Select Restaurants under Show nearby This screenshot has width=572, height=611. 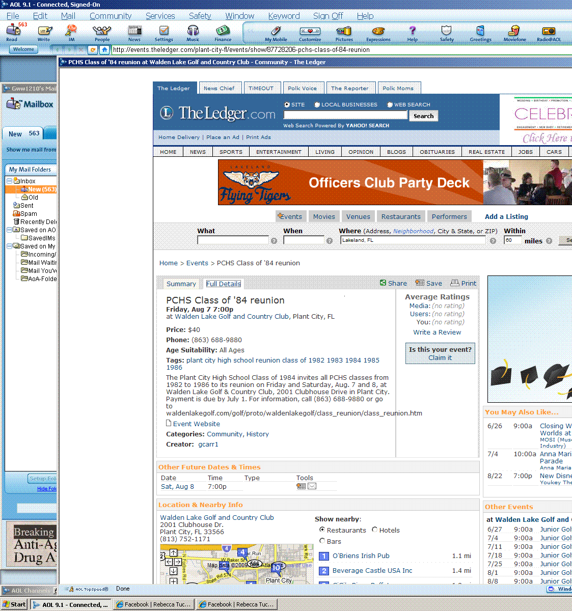322,530
